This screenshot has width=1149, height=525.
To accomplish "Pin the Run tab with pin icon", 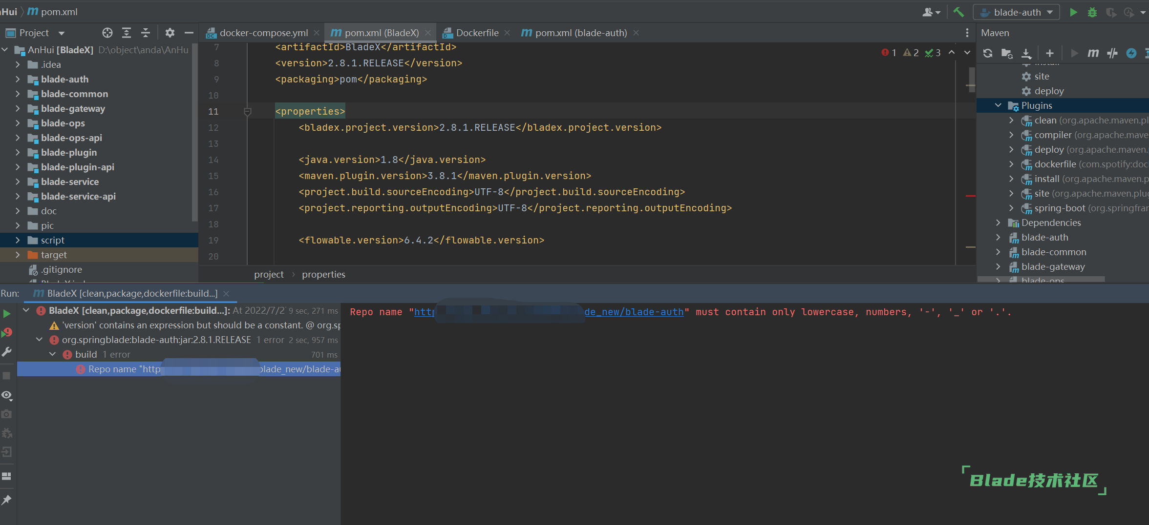I will pos(6,500).
